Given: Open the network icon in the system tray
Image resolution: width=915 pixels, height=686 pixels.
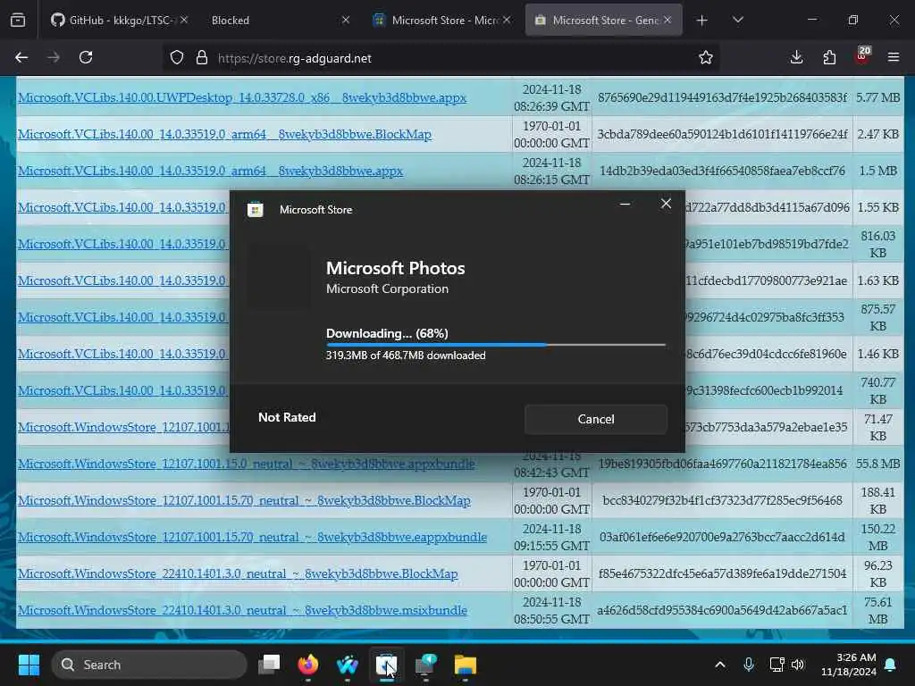Looking at the screenshot, I should (776, 665).
